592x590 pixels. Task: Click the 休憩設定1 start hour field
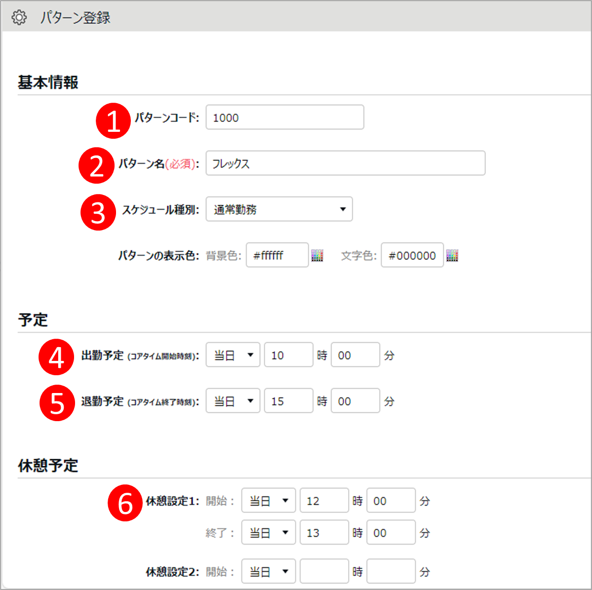pyautogui.click(x=324, y=501)
